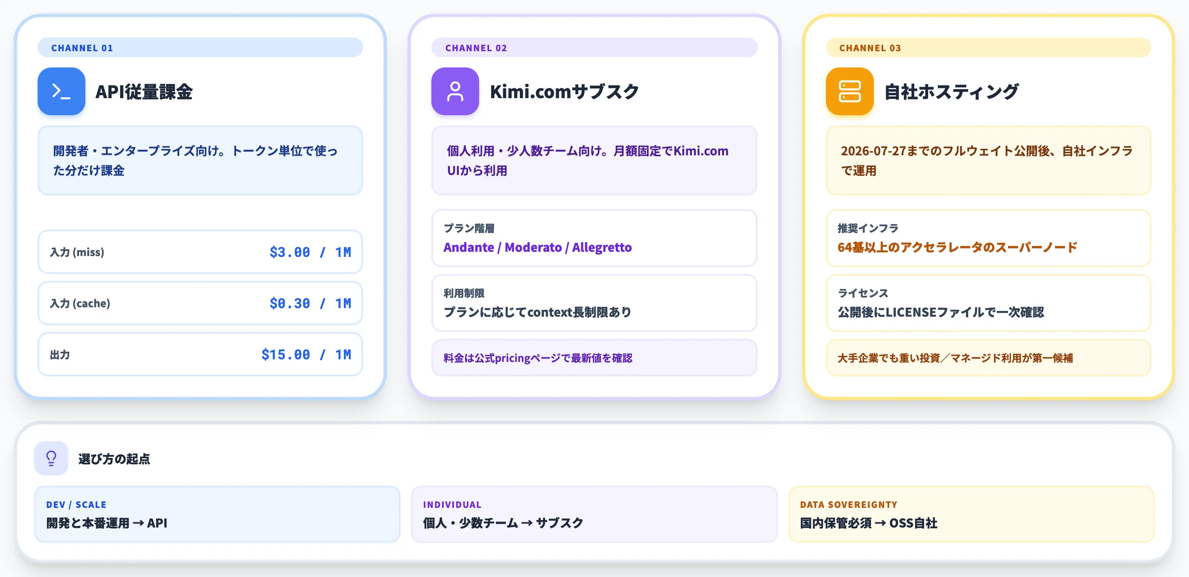Viewport: 1189px width, 577px height.
Task: Select the CHANNEL 02 label pill
Action: coord(594,47)
